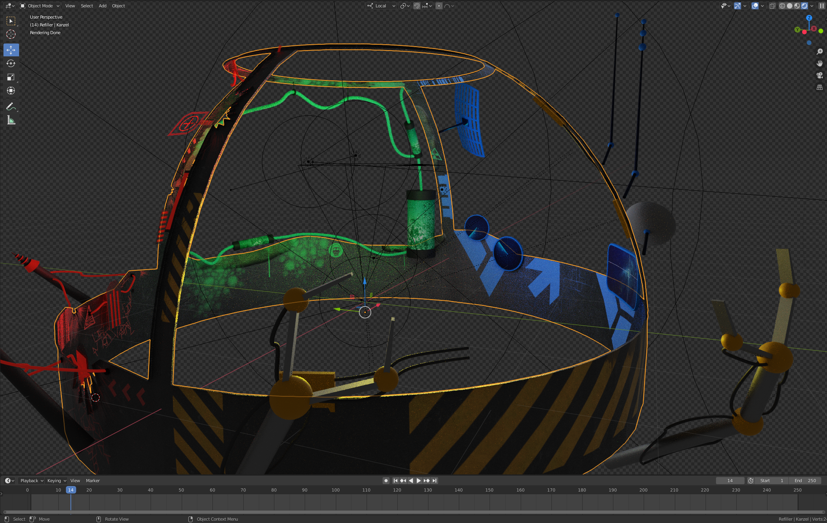Click the End frame 250 field
Image resolution: width=827 pixels, height=523 pixels.
pos(806,481)
